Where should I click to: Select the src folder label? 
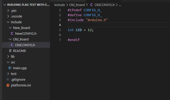tap(13, 62)
